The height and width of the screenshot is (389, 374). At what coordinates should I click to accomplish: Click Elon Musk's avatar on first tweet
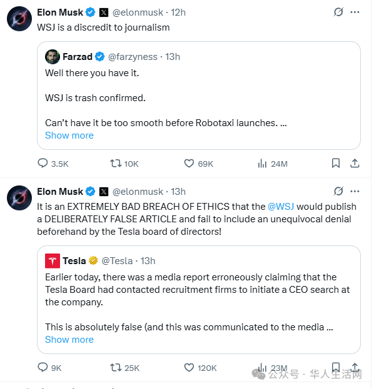[19, 19]
